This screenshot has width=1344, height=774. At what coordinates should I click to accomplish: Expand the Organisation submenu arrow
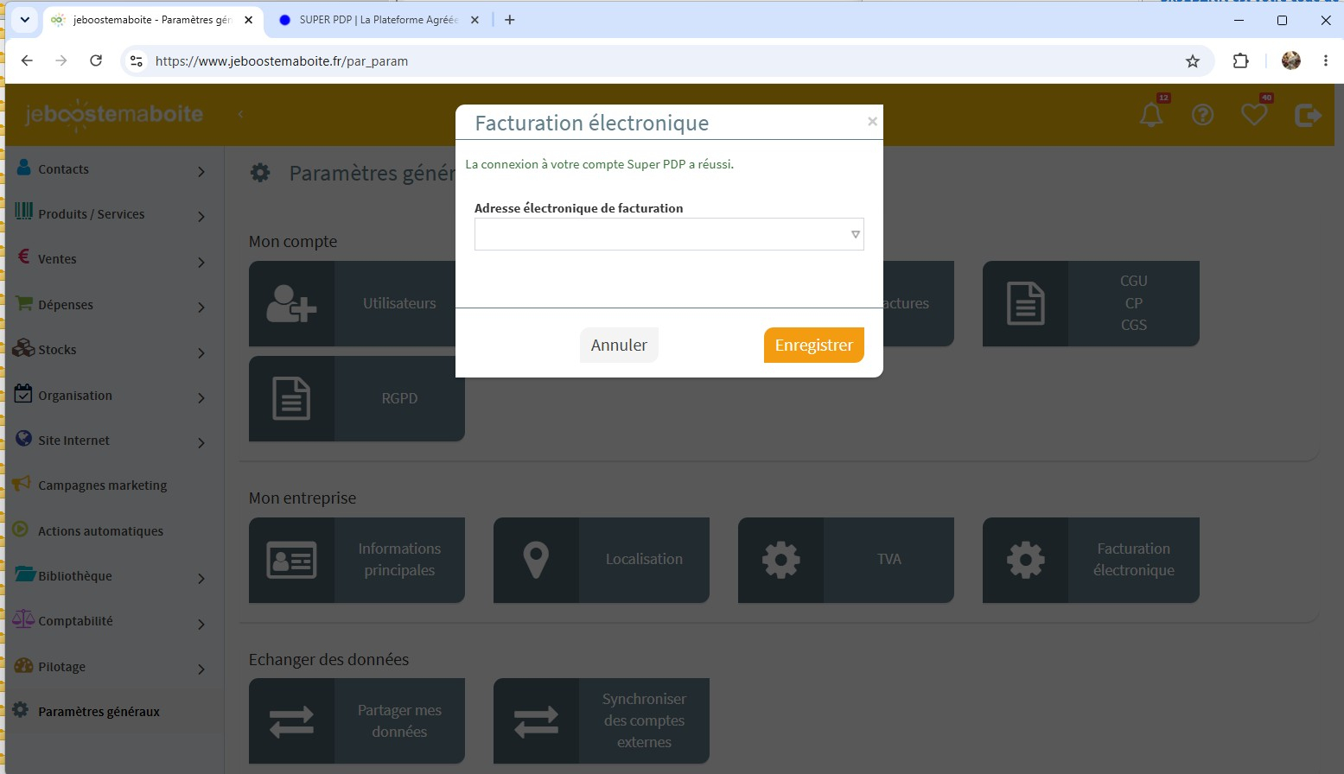click(201, 397)
